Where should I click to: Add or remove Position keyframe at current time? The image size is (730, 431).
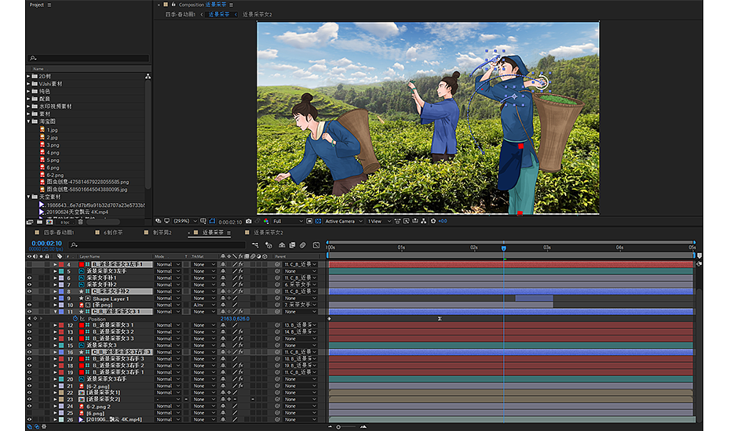(35, 318)
